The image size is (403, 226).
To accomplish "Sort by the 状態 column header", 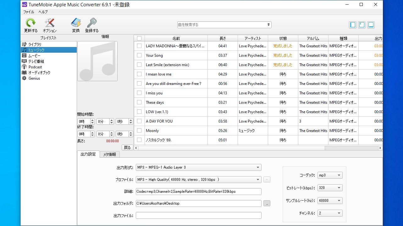I will [283, 38].
